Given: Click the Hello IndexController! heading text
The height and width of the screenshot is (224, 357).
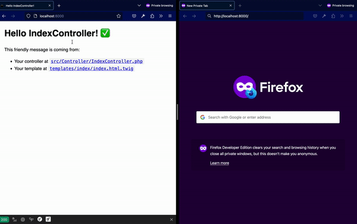Looking at the screenshot, I should tap(51, 33).
